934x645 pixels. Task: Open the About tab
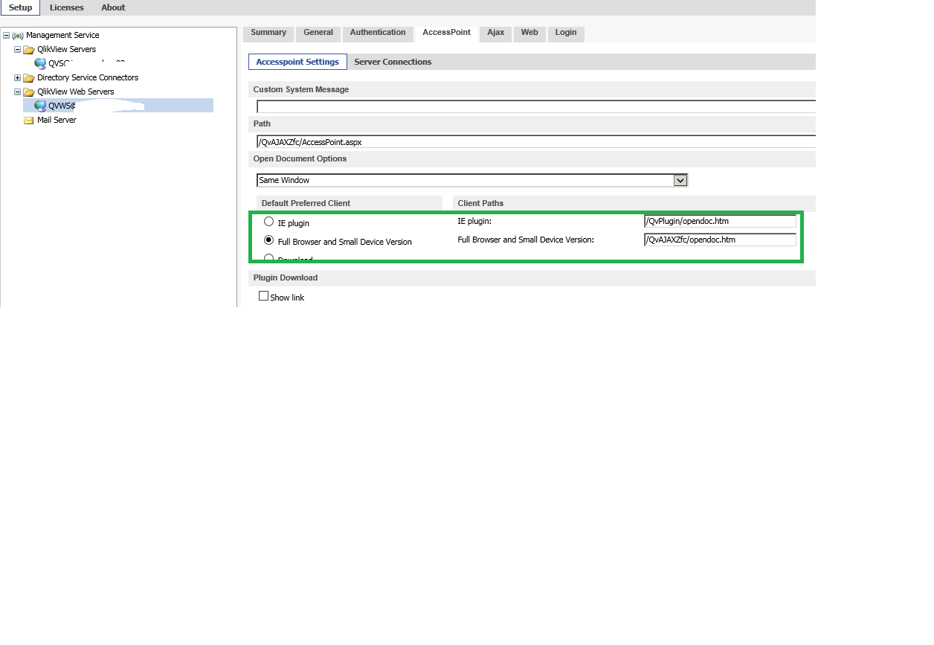click(x=113, y=7)
